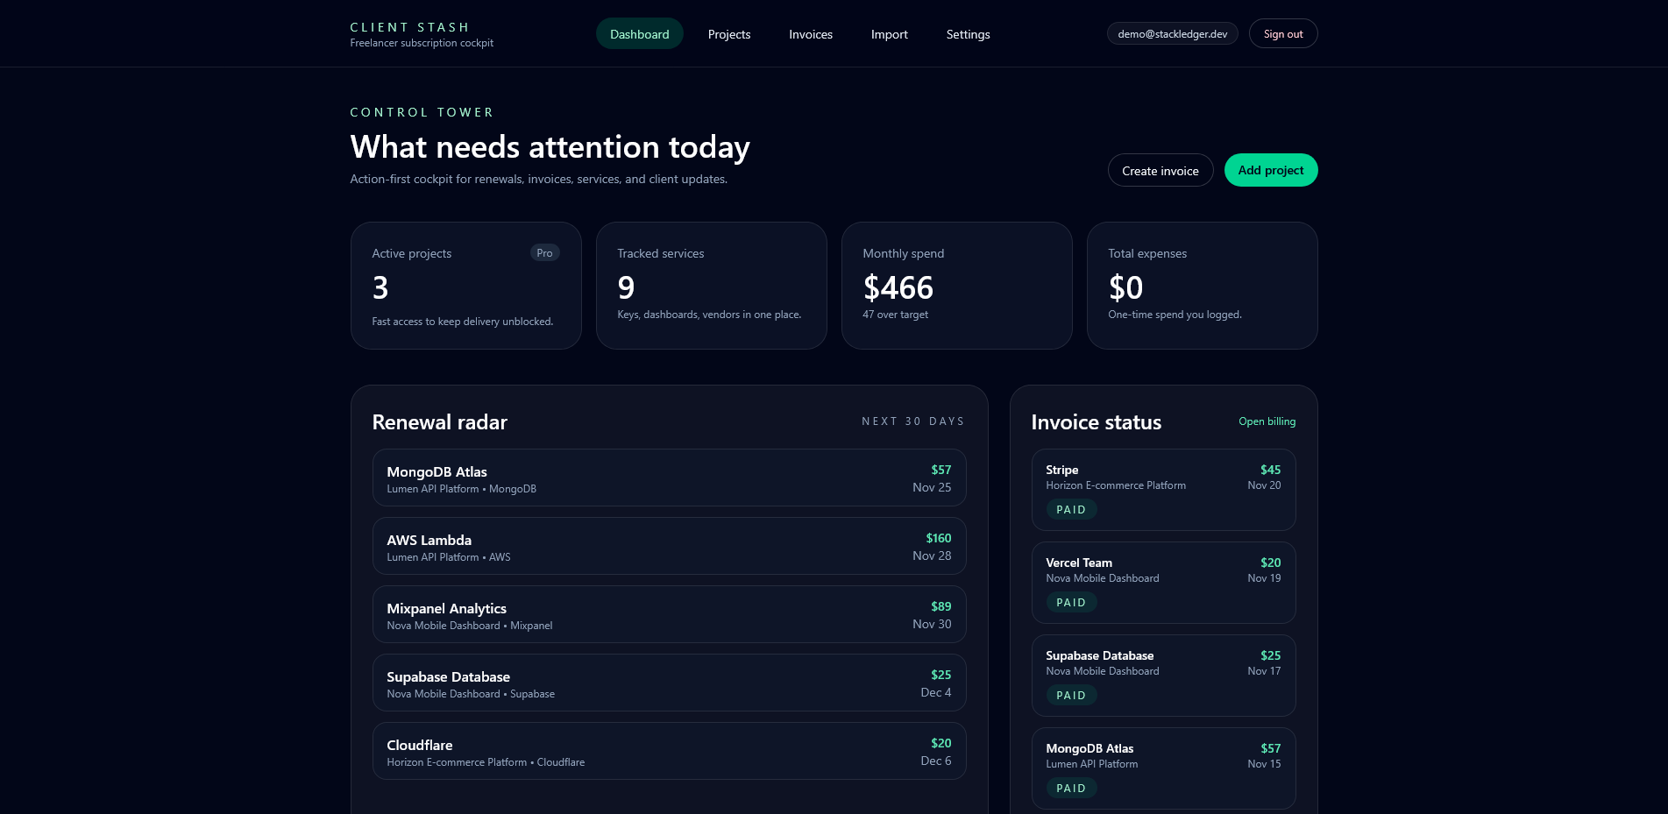The width and height of the screenshot is (1668, 814).
Task: Follow the Open billing link
Action: click(1267, 421)
